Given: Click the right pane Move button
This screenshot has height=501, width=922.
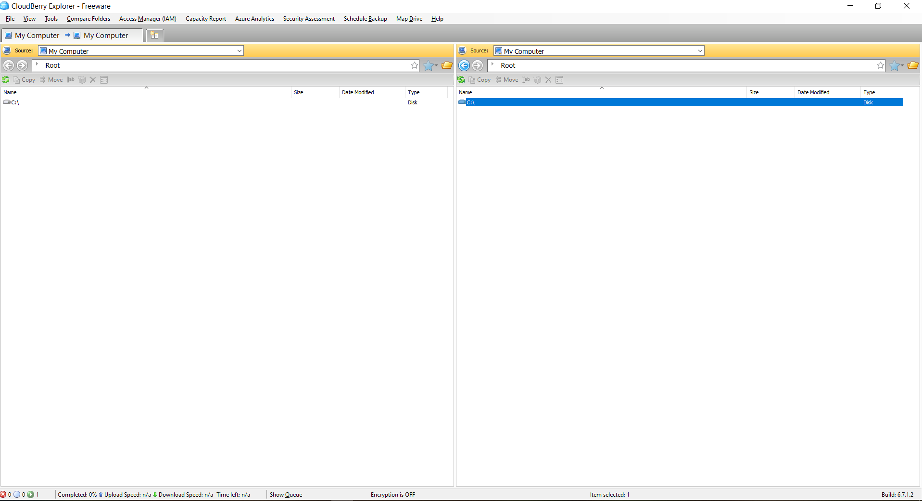Looking at the screenshot, I should click(506, 80).
